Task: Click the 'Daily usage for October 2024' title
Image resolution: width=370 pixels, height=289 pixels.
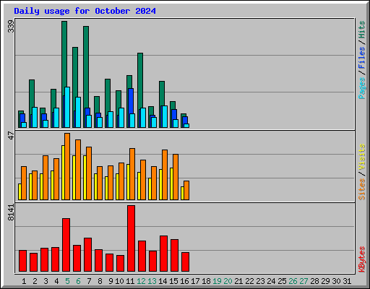Action: 85,11
